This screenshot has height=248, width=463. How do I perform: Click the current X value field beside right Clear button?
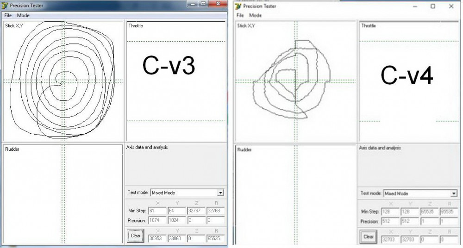pyautogui.click(x=390, y=239)
